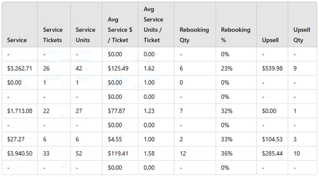Click the $539.98 upsell value

272,68
